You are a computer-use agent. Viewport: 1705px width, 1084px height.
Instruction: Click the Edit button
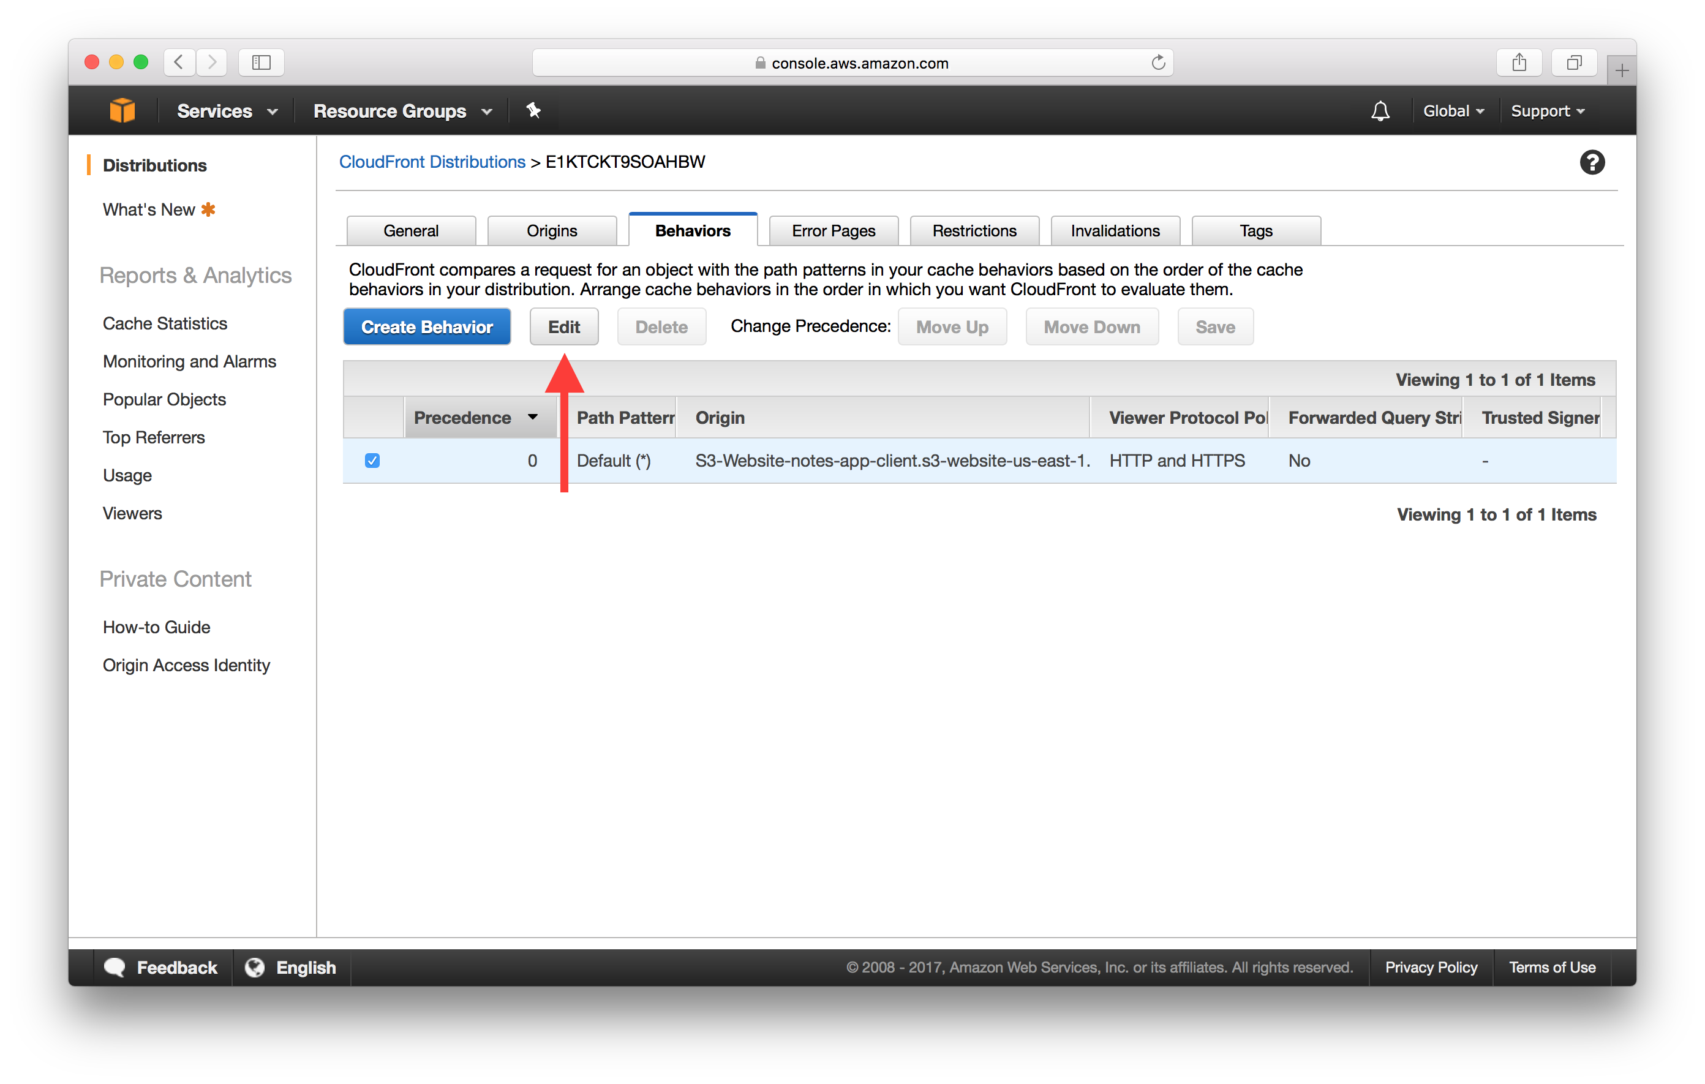pyautogui.click(x=563, y=327)
